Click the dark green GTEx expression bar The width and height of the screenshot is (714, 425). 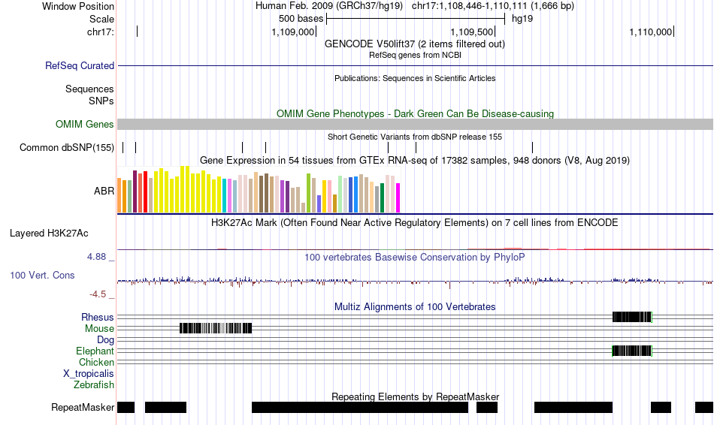pyautogui.click(x=382, y=198)
